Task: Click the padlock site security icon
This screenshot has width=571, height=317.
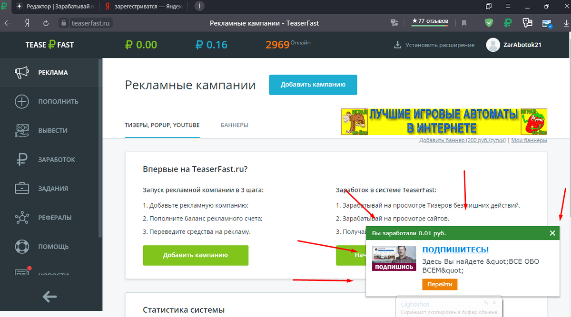Action: (x=64, y=23)
